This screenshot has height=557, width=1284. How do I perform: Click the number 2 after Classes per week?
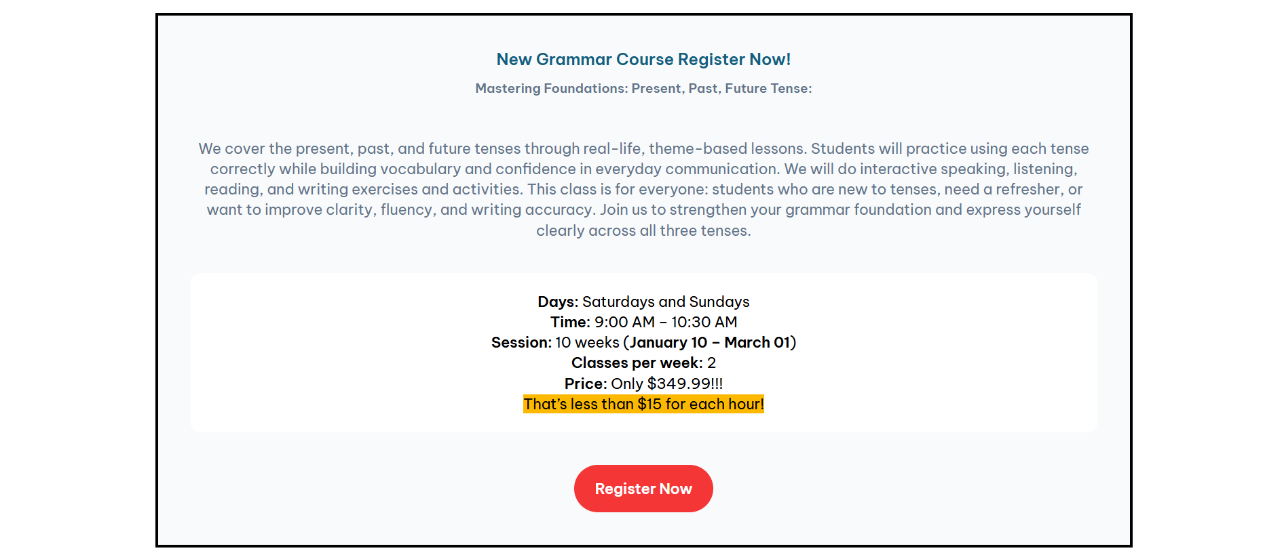[711, 363]
